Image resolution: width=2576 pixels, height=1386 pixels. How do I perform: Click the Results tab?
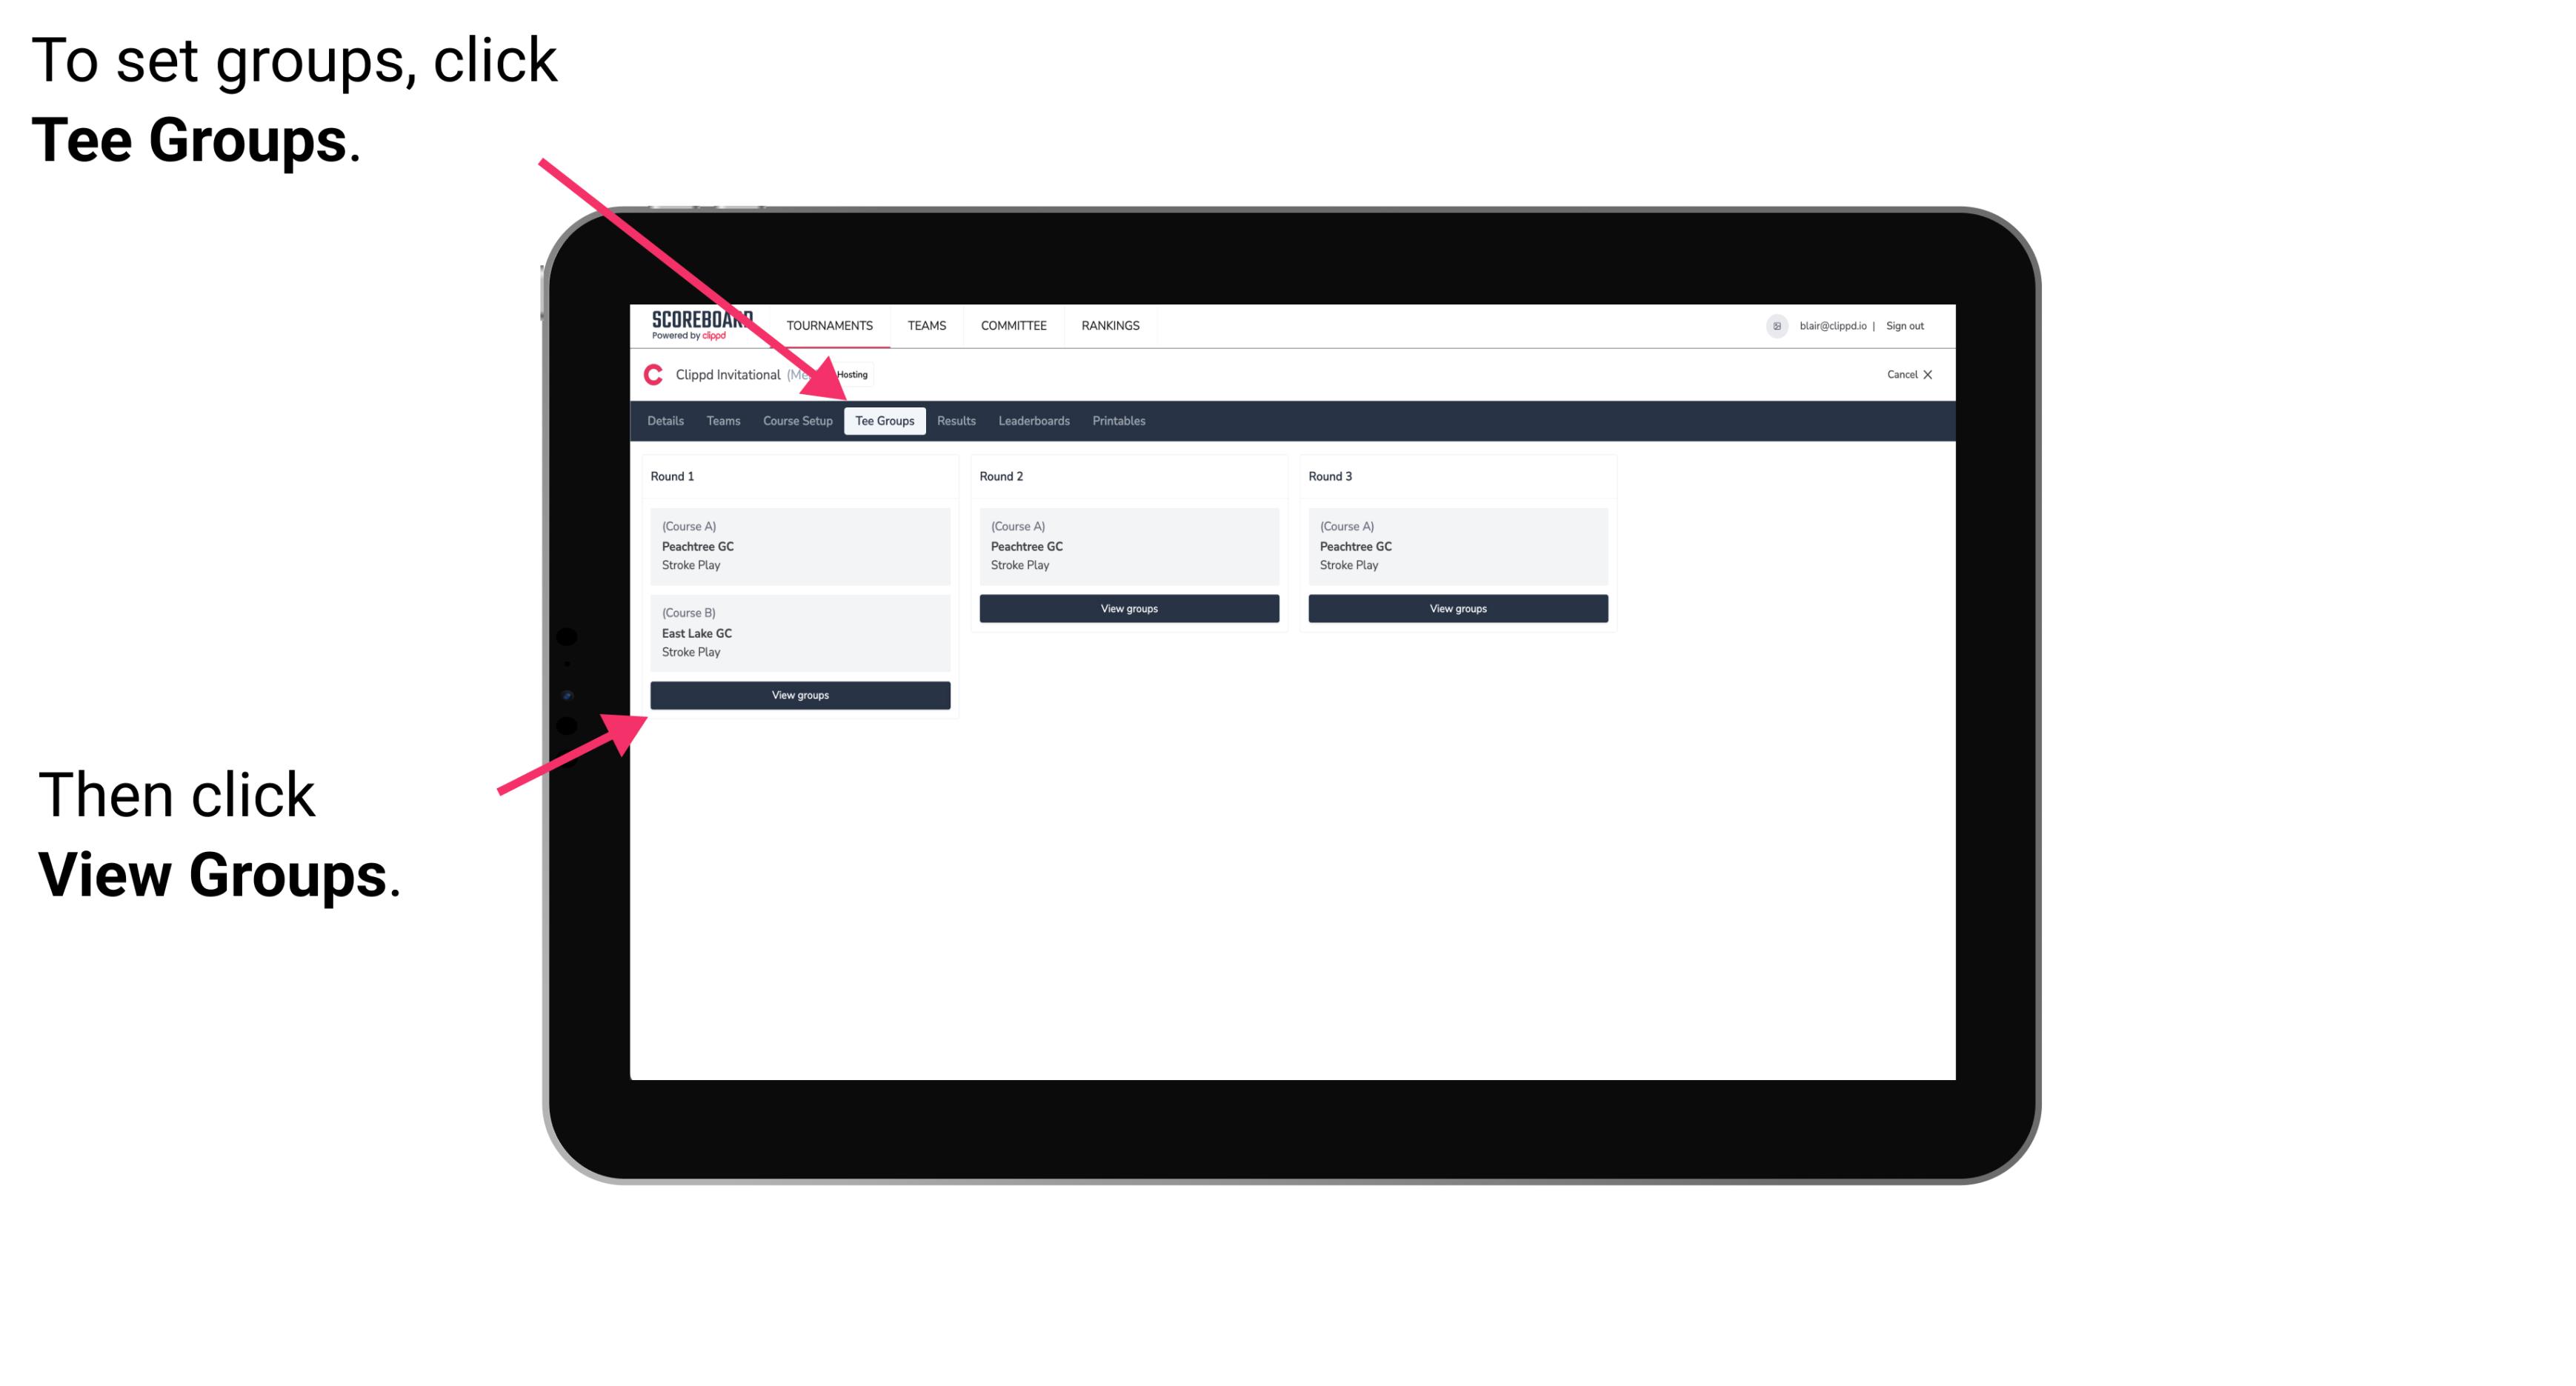click(x=954, y=420)
